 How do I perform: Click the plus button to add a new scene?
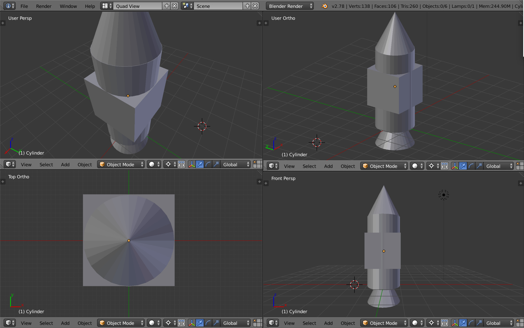click(248, 6)
